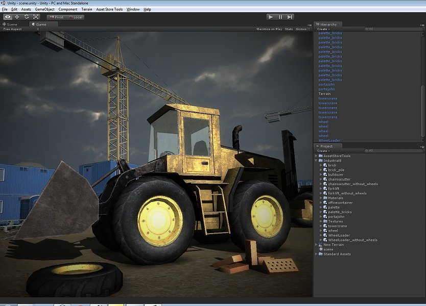
Task: Step forward one frame
Action: pos(290,17)
